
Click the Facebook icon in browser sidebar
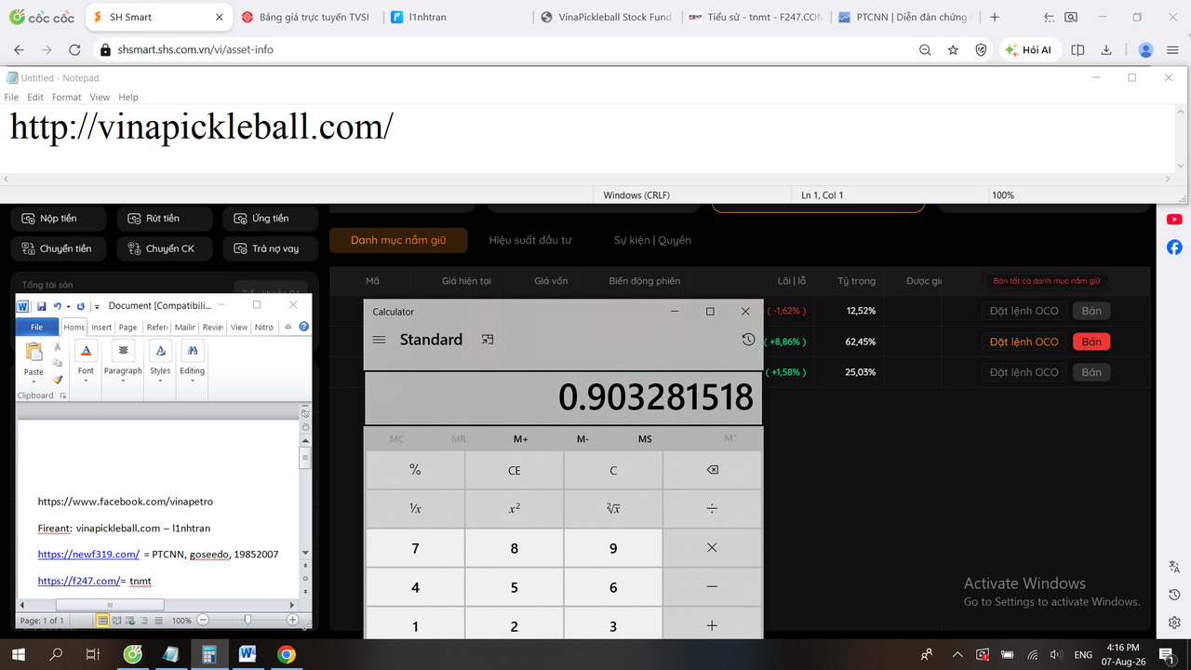[1174, 248]
